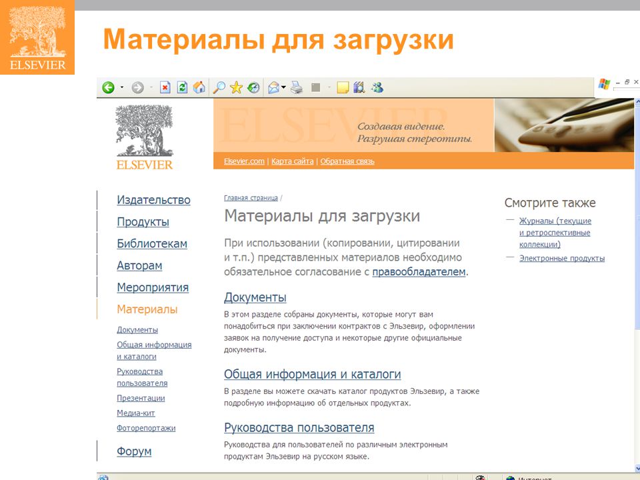640x480 pixels.
Task: Click the green Back arrow button
Action: click(108, 87)
